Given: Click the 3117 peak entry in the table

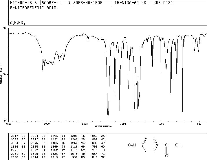Looking at the screenshot, I should pyautogui.click(x=18, y=136).
